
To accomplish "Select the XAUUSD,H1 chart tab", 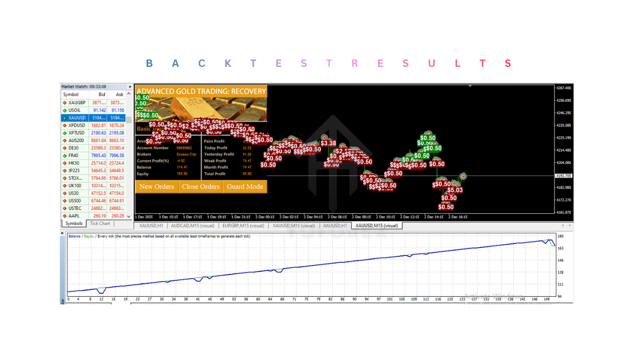I will click(151, 225).
